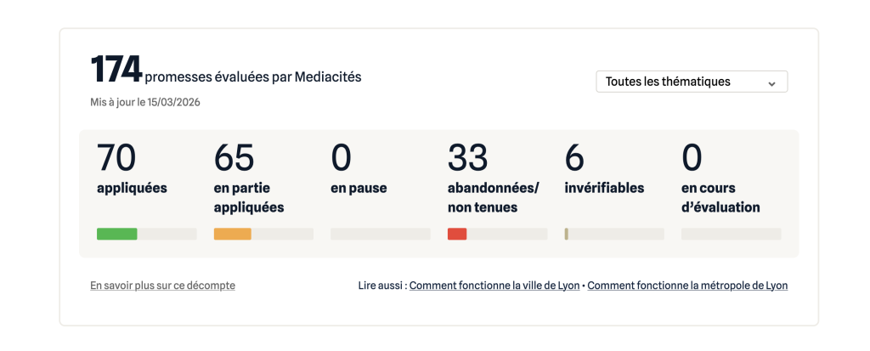870x351 pixels.
Task: Click the '174' total promises number
Action: (x=116, y=70)
